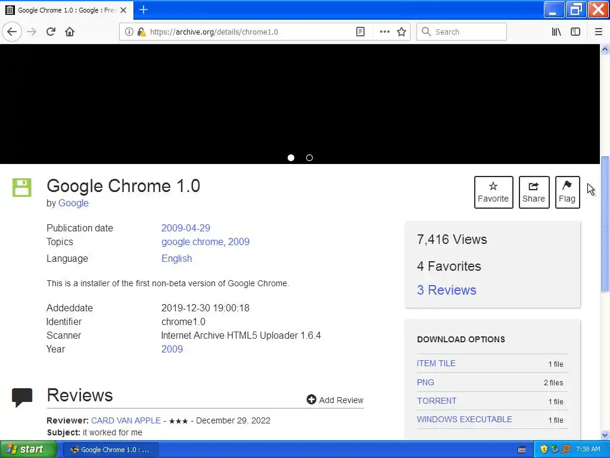Go back to the previous page

12,32
